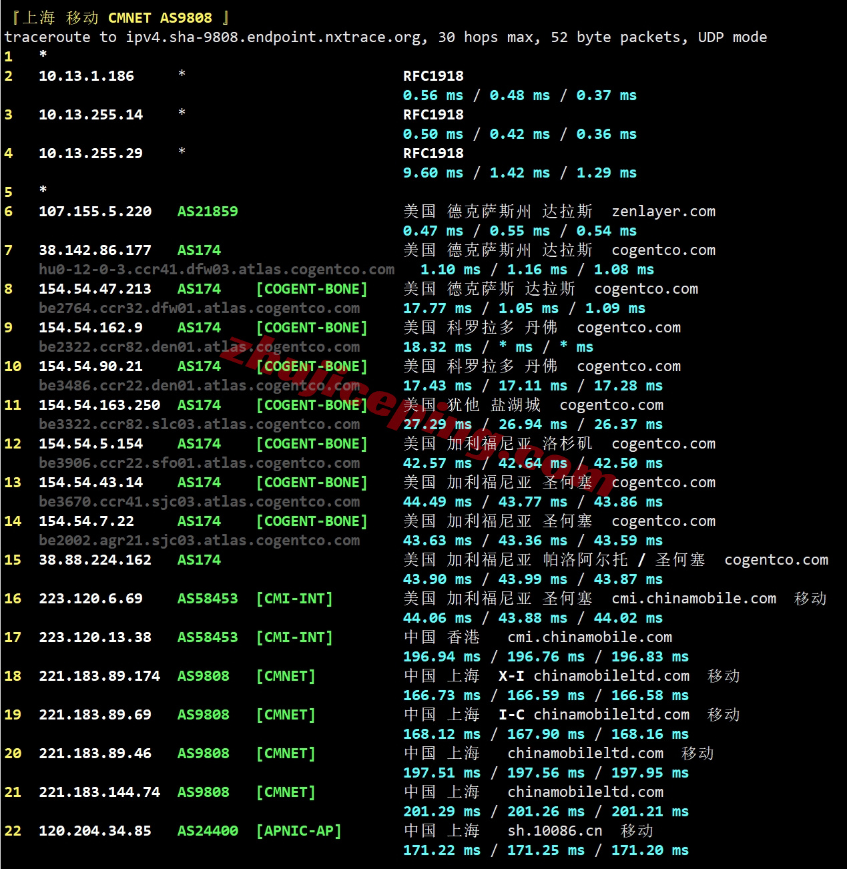Select latency value 17.77 ms
This screenshot has width=847, height=869.
coord(437,308)
